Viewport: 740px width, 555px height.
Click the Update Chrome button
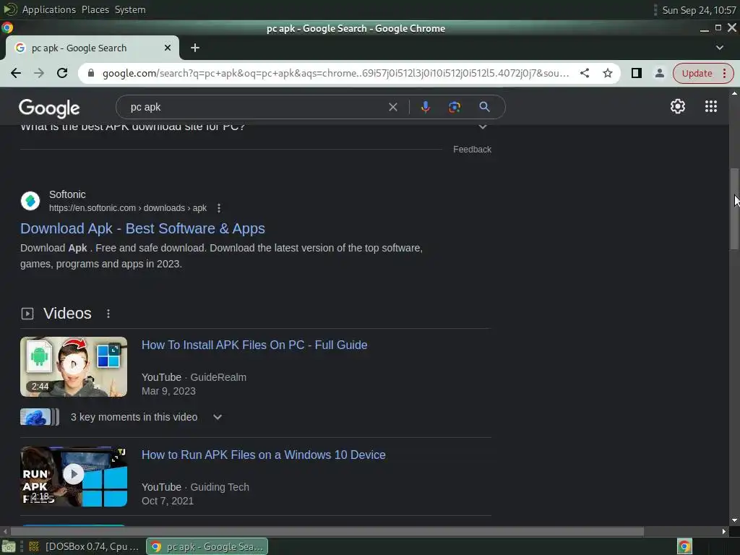click(x=697, y=73)
